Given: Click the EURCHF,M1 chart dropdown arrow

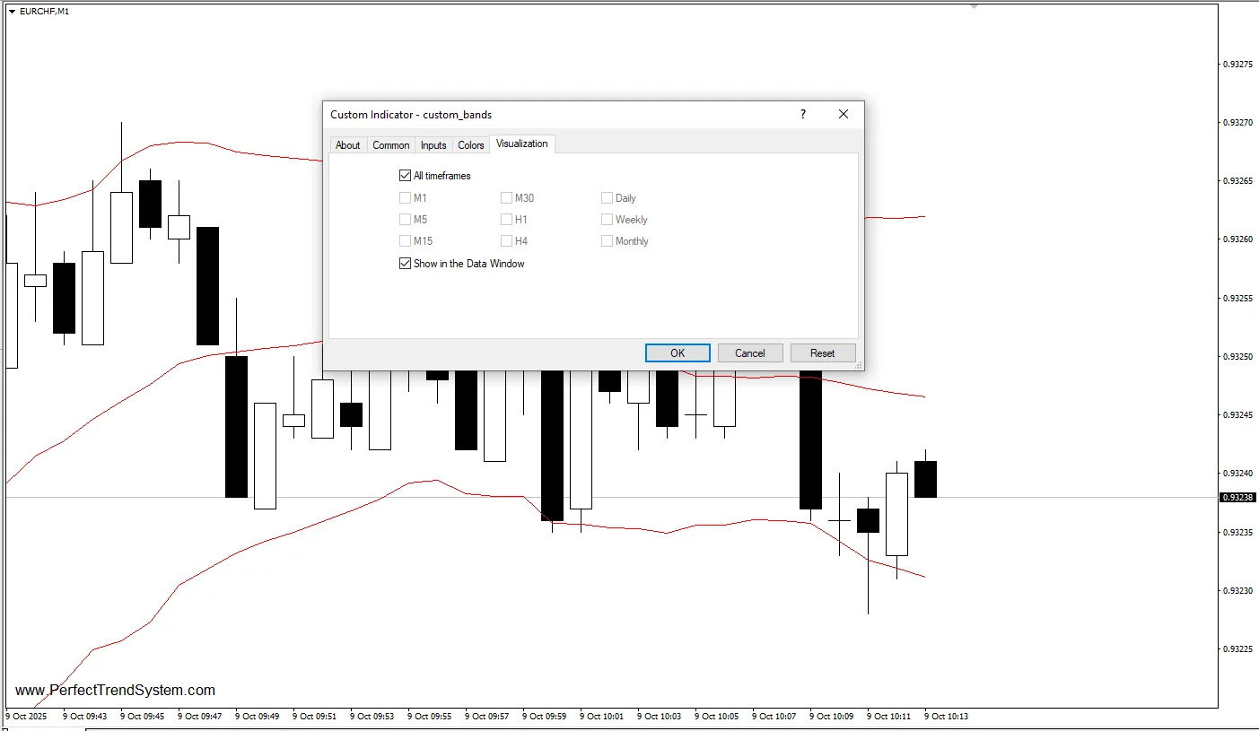Looking at the screenshot, I should (x=11, y=11).
